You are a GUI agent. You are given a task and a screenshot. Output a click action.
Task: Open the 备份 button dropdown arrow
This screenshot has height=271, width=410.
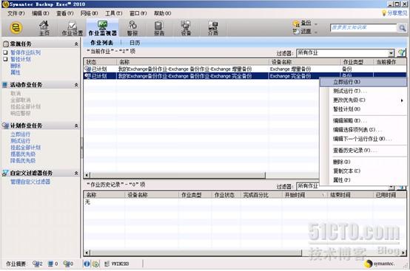(316, 24)
